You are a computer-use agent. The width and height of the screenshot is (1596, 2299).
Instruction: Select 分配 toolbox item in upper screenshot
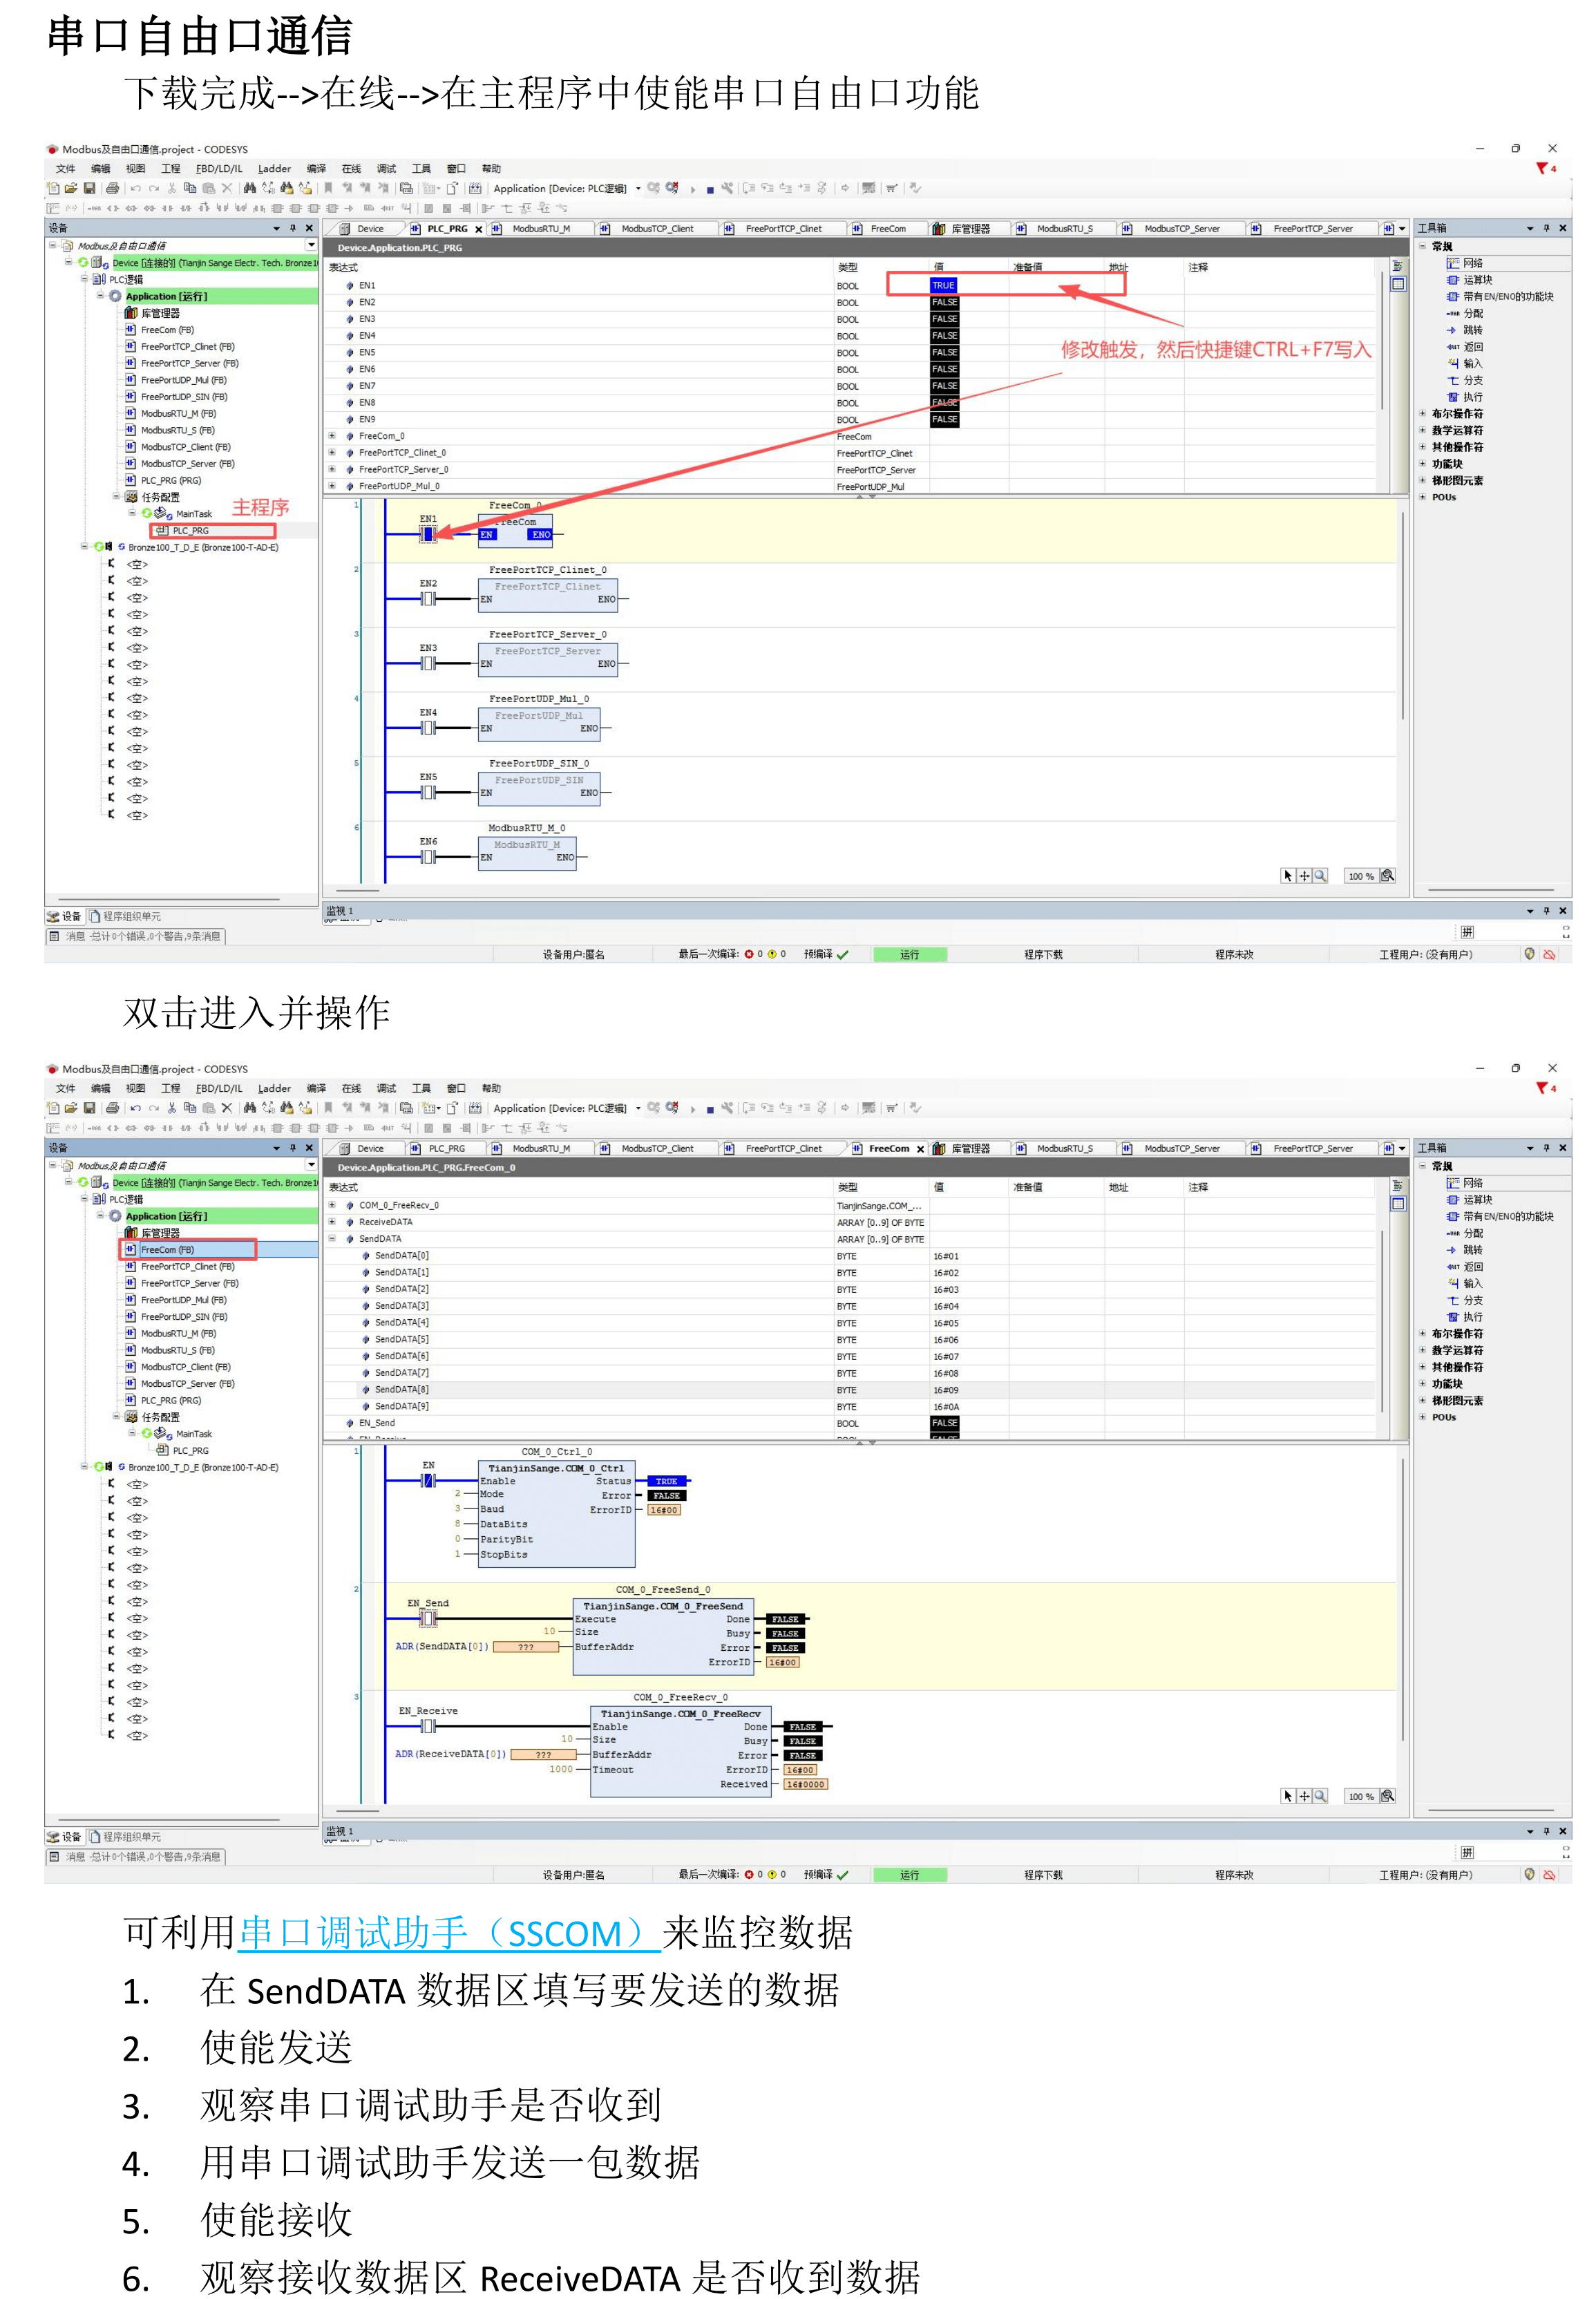[1465, 314]
